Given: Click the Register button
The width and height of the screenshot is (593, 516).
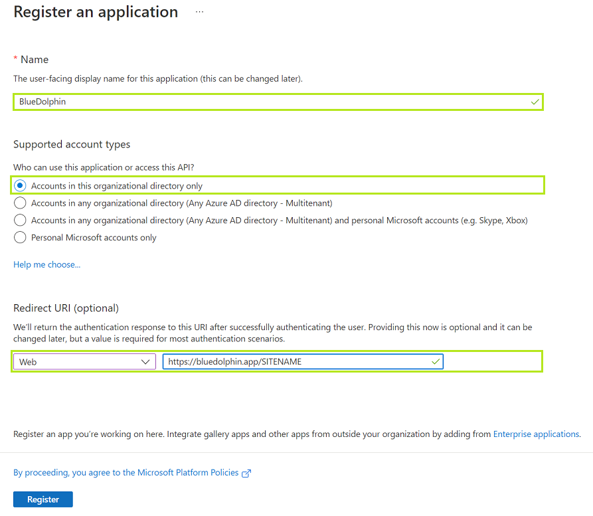Looking at the screenshot, I should point(42,499).
